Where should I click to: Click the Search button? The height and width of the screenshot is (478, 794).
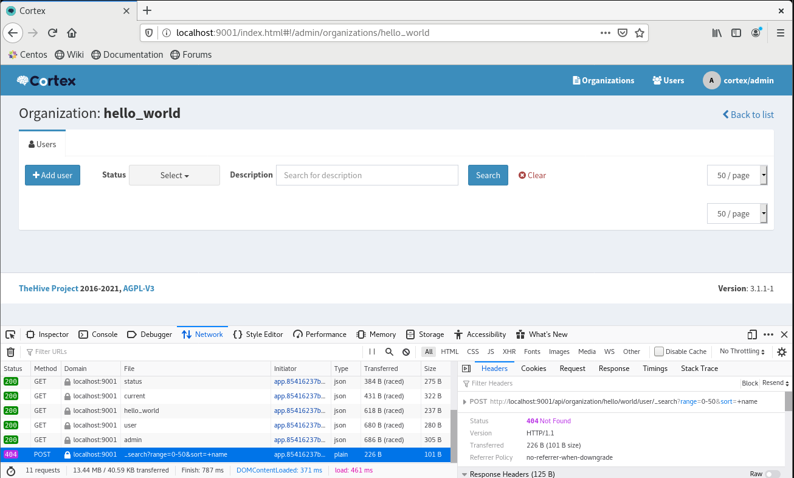(x=488, y=175)
